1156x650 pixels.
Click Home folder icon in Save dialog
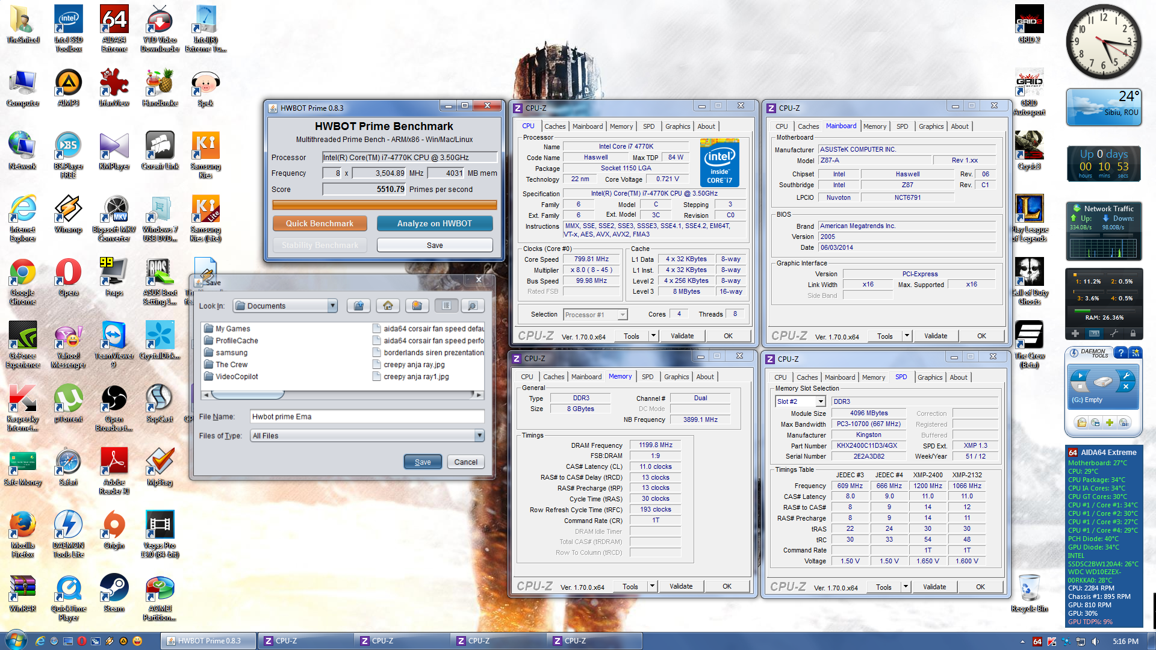[388, 306]
